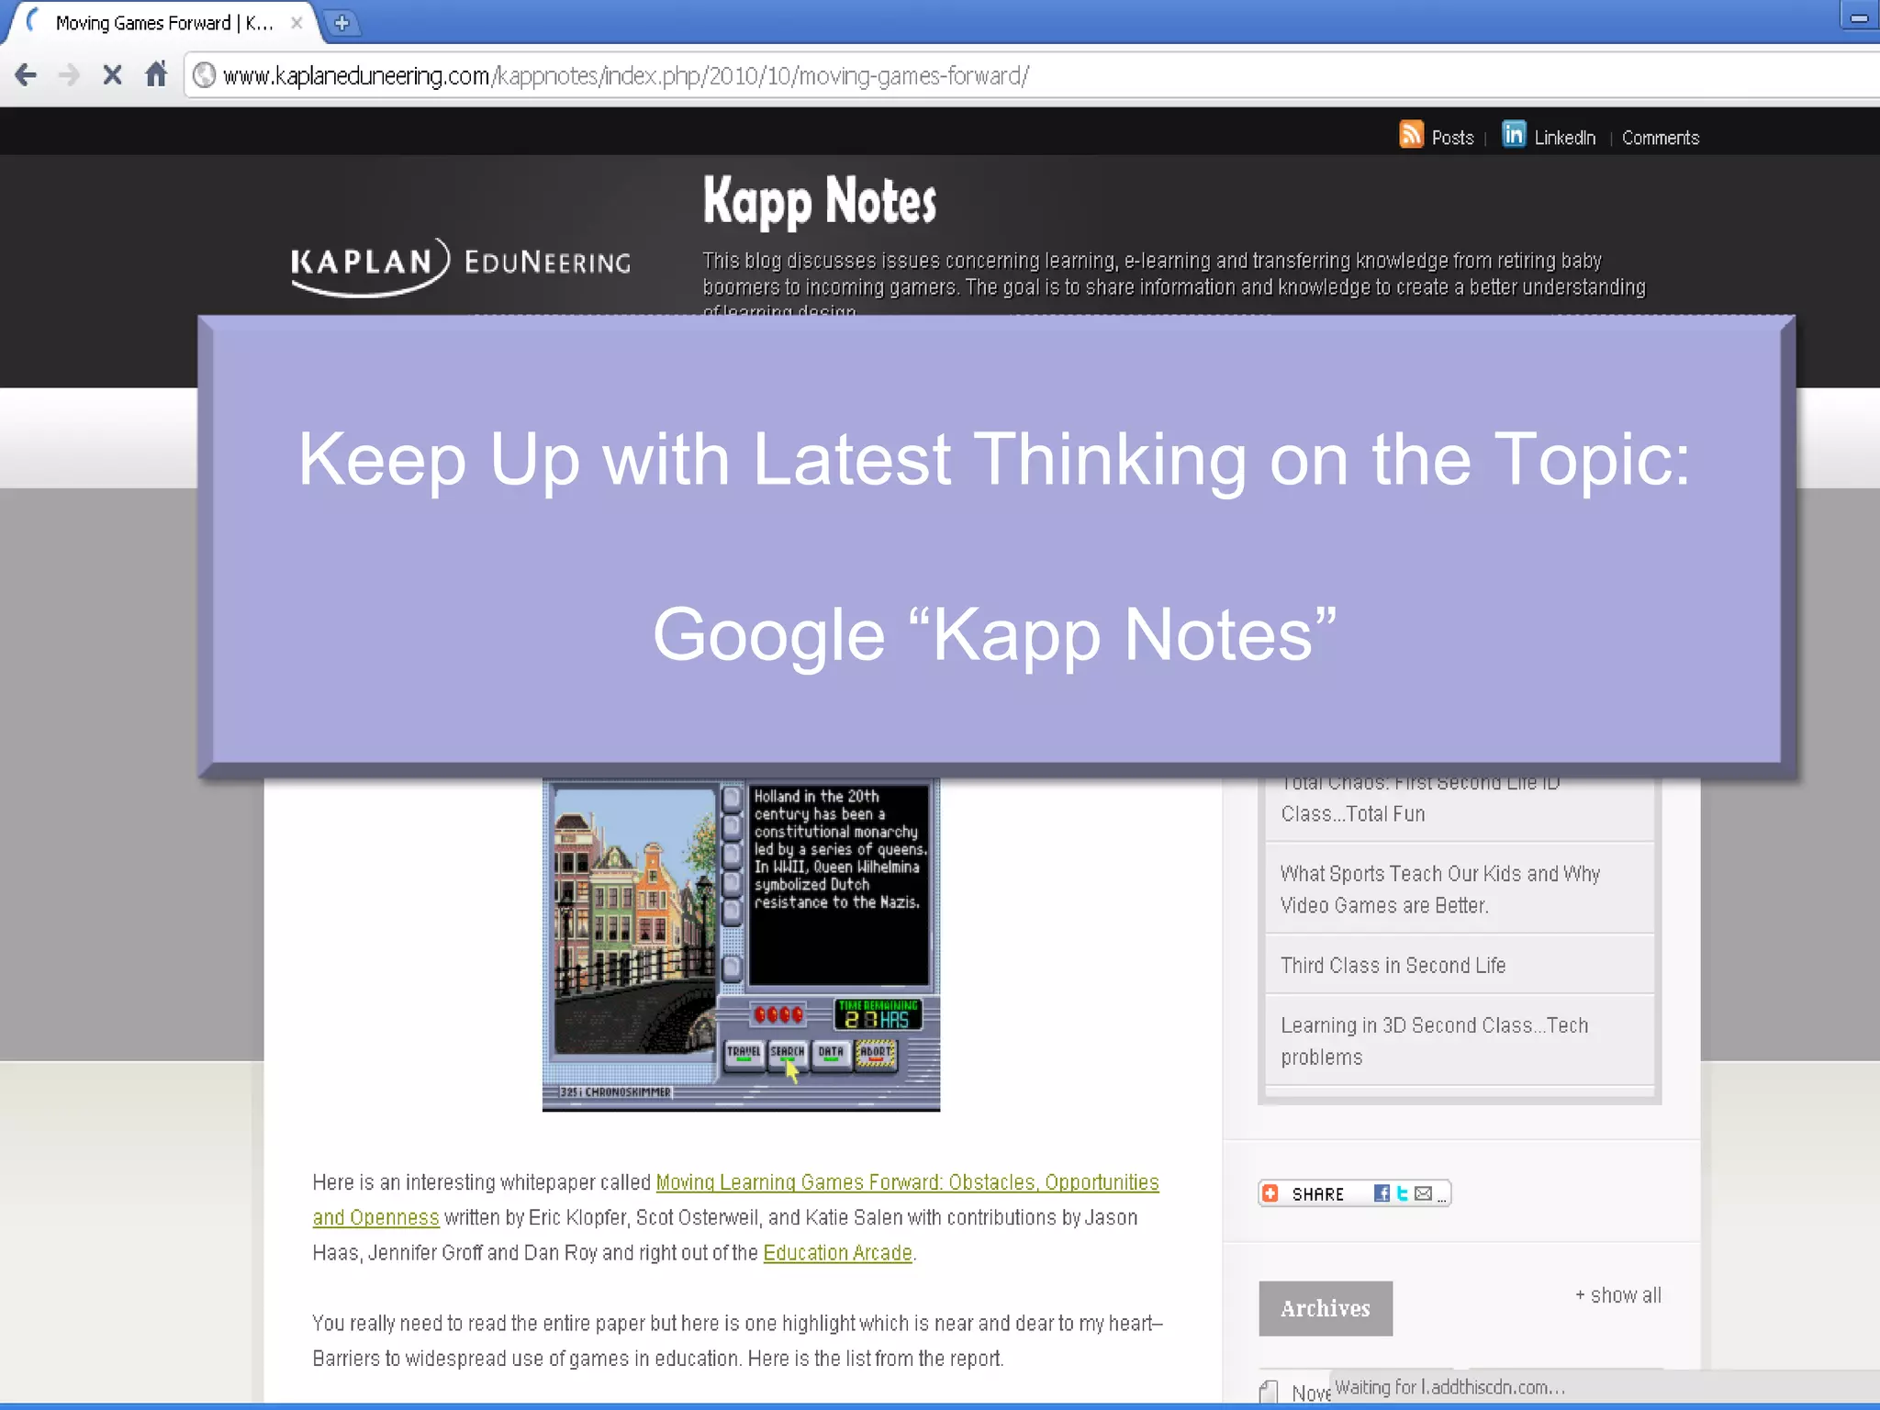Click the browser forward arrow
The width and height of the screenshot is (1880, 1410).
point(69,75)
